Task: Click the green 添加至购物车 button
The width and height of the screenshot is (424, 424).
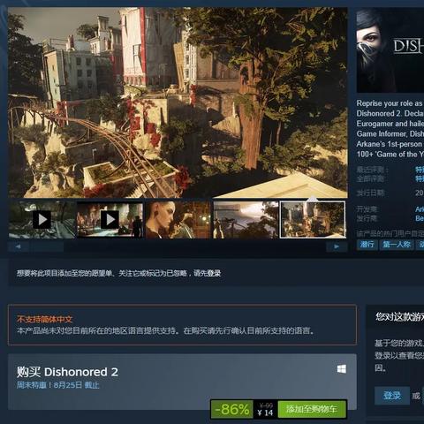Action: pos(312,409)
